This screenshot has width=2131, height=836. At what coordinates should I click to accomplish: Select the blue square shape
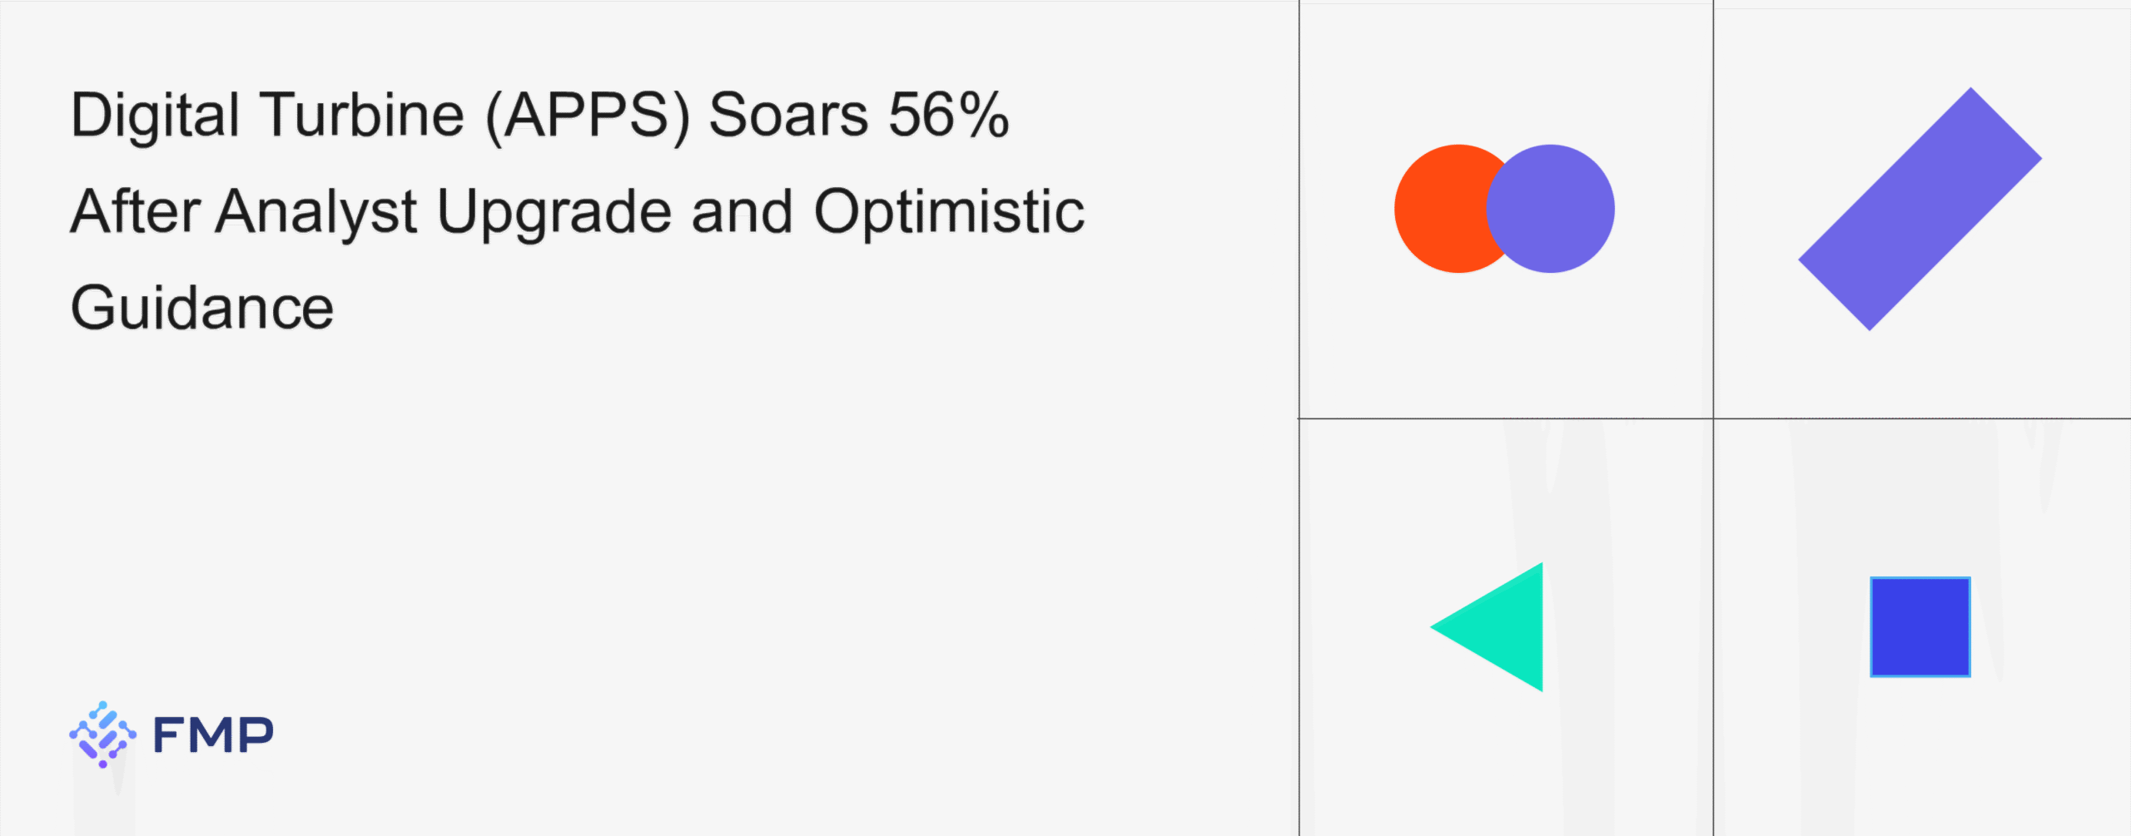pyautogui.click(x=1920, y=627)
